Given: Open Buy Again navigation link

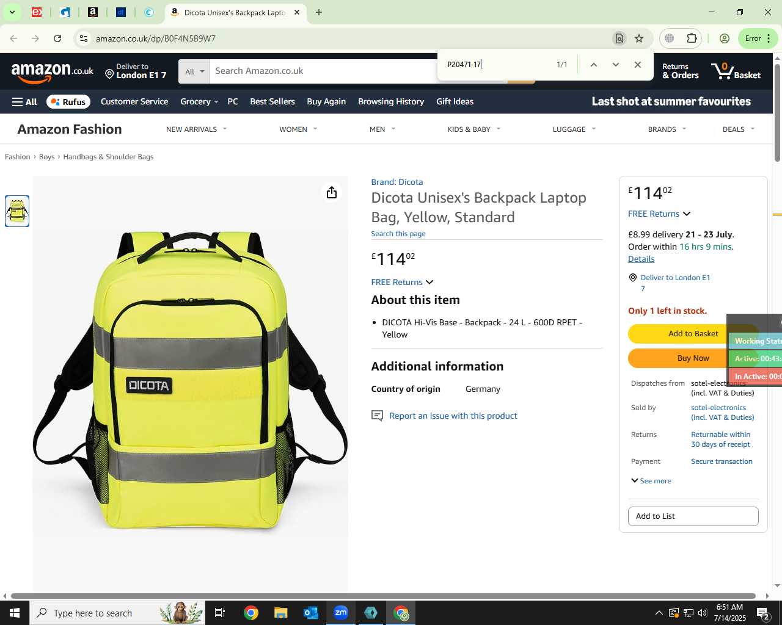Looking at the screenshot, I should [x=326, y=102].
